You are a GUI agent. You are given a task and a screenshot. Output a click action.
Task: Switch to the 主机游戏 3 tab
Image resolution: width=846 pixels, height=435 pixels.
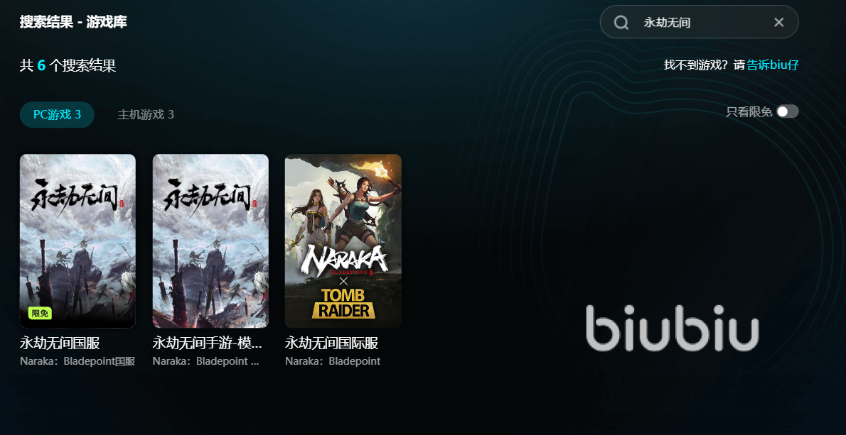tap(146, 115)
